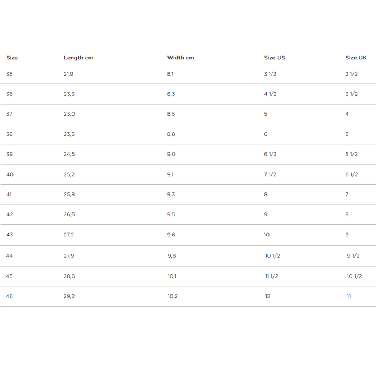This screenshot has width=376, height=376.
Task: Click the 29,2 length value for size 46
Action: [x=69, y=296]
